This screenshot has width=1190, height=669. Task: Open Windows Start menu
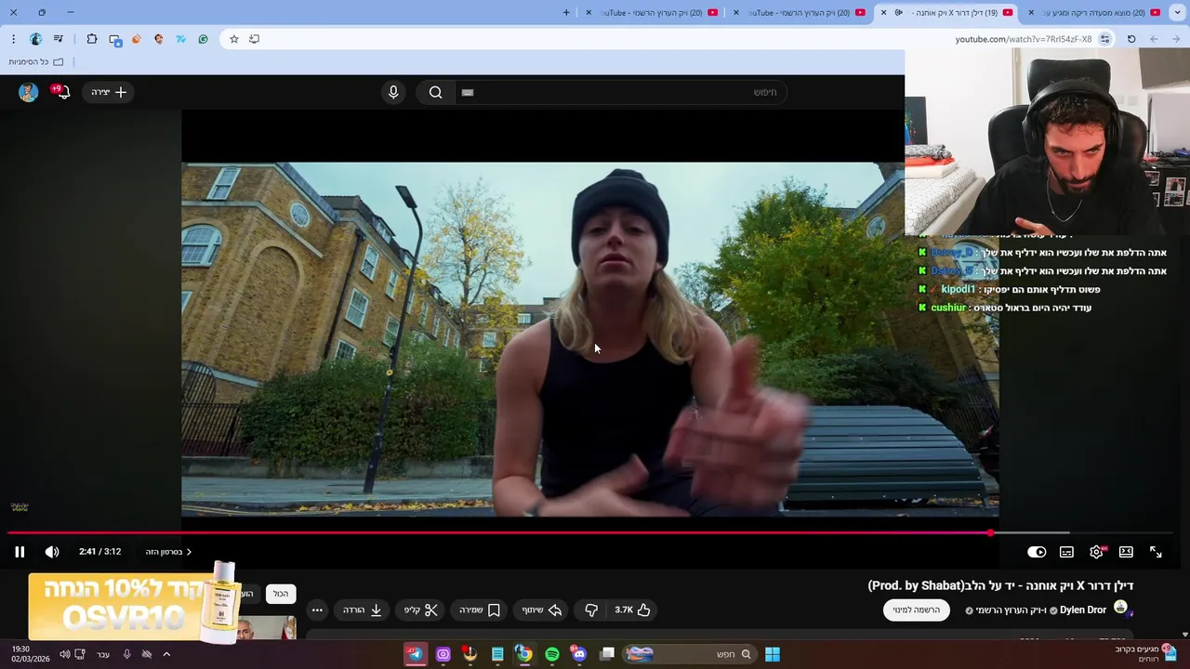(772, 654)
